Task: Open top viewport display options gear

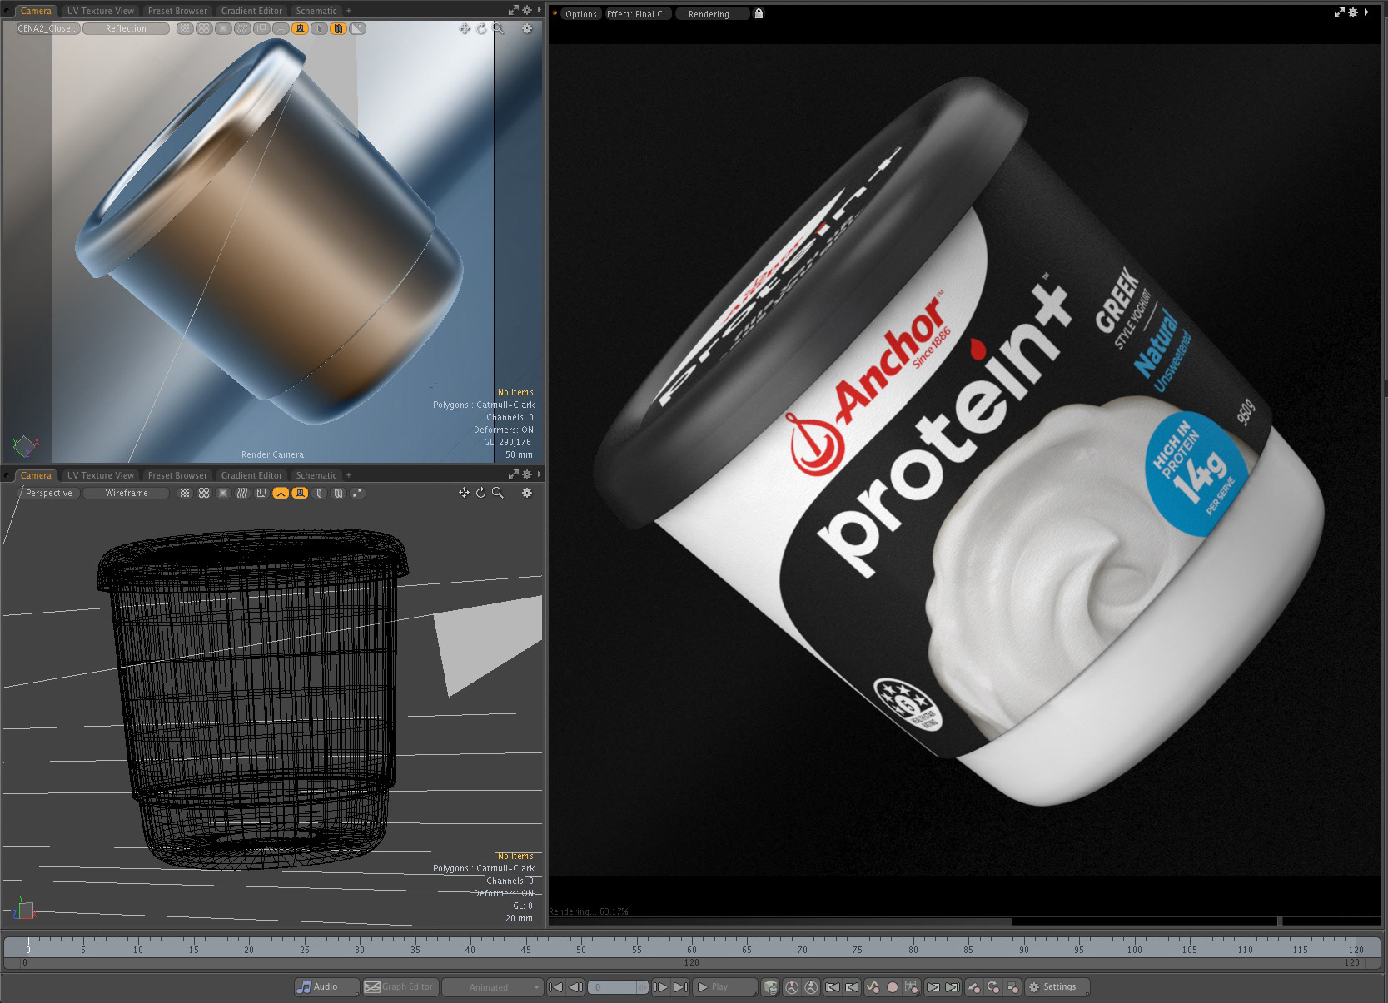Action: (527, 28)
